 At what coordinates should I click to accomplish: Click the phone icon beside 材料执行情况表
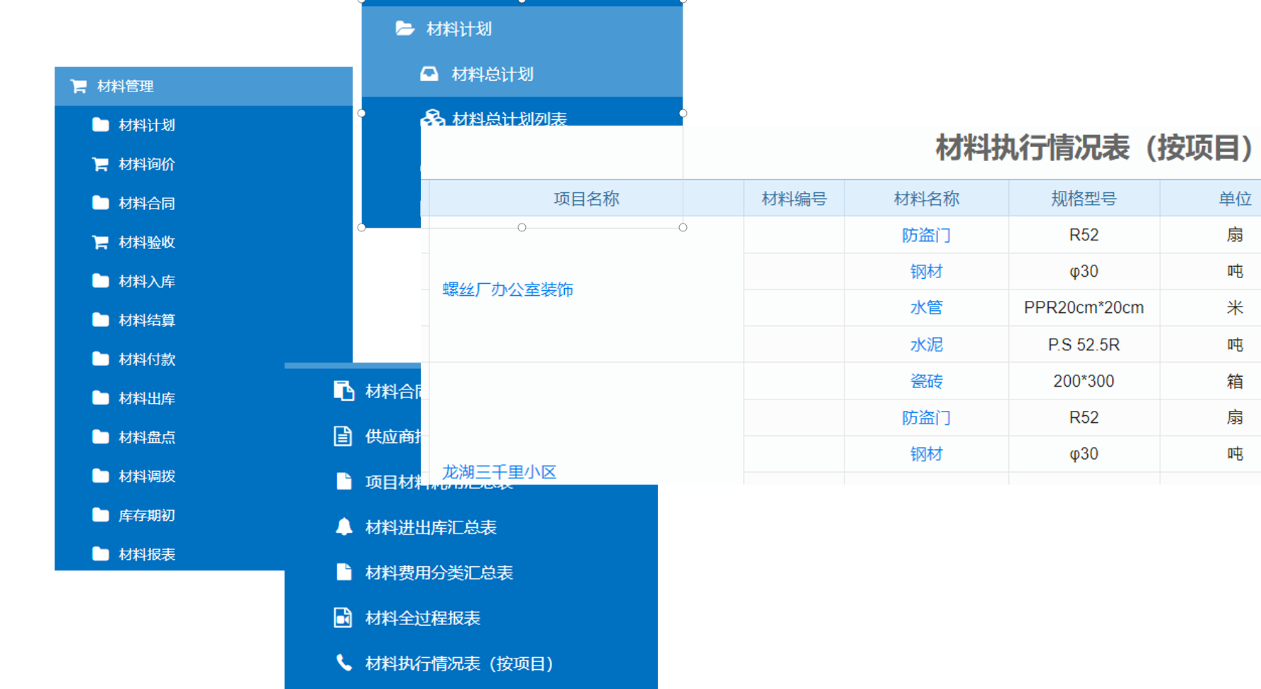point(344,663)
